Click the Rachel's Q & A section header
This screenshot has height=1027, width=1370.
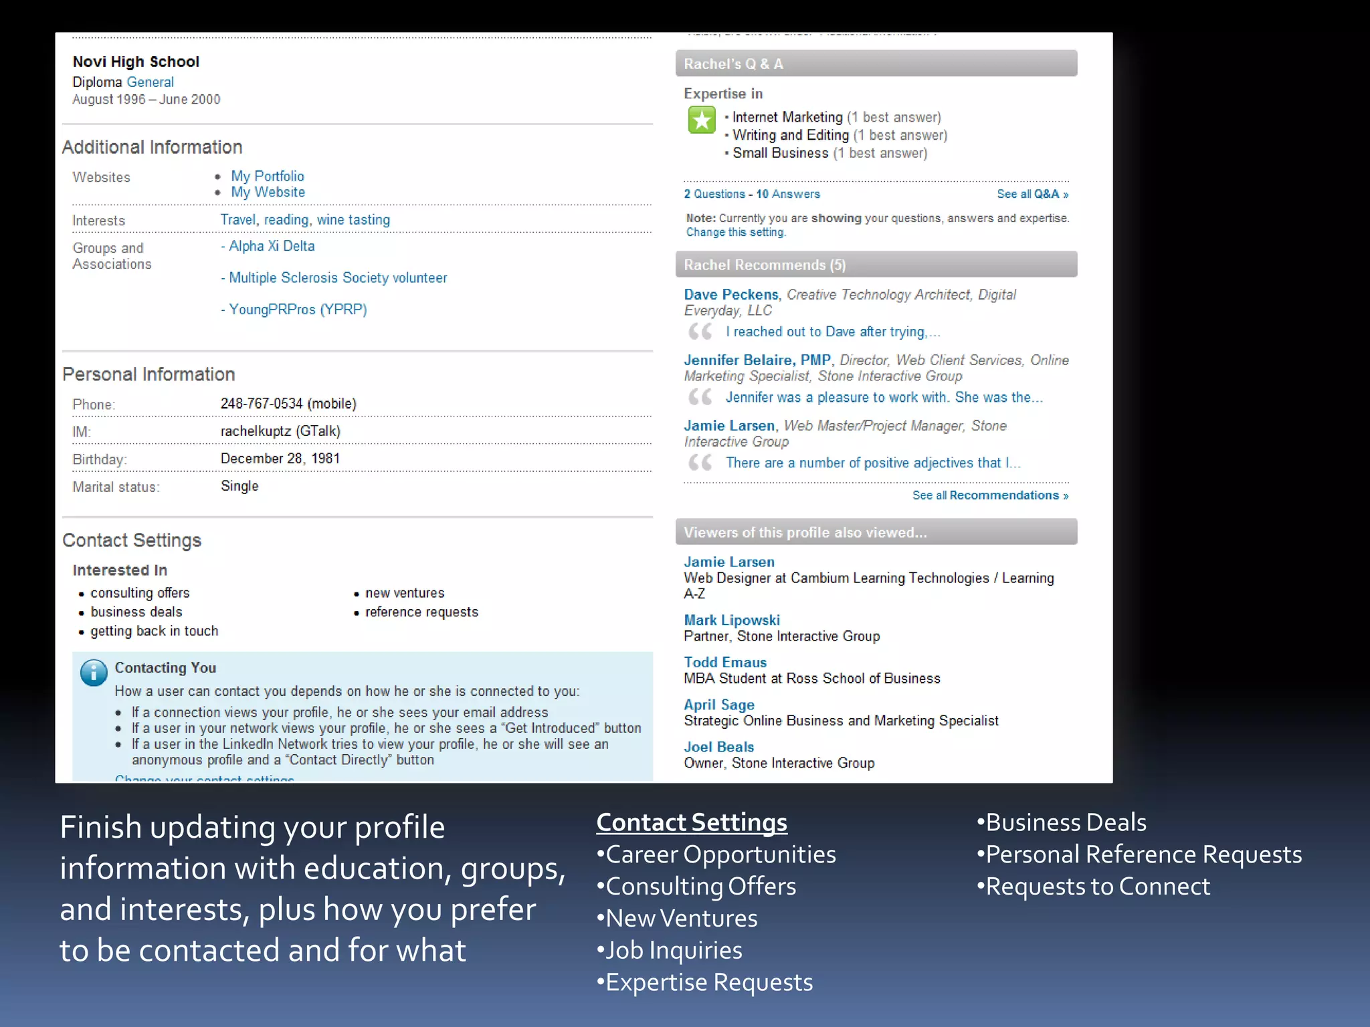(x=876, y=64)
